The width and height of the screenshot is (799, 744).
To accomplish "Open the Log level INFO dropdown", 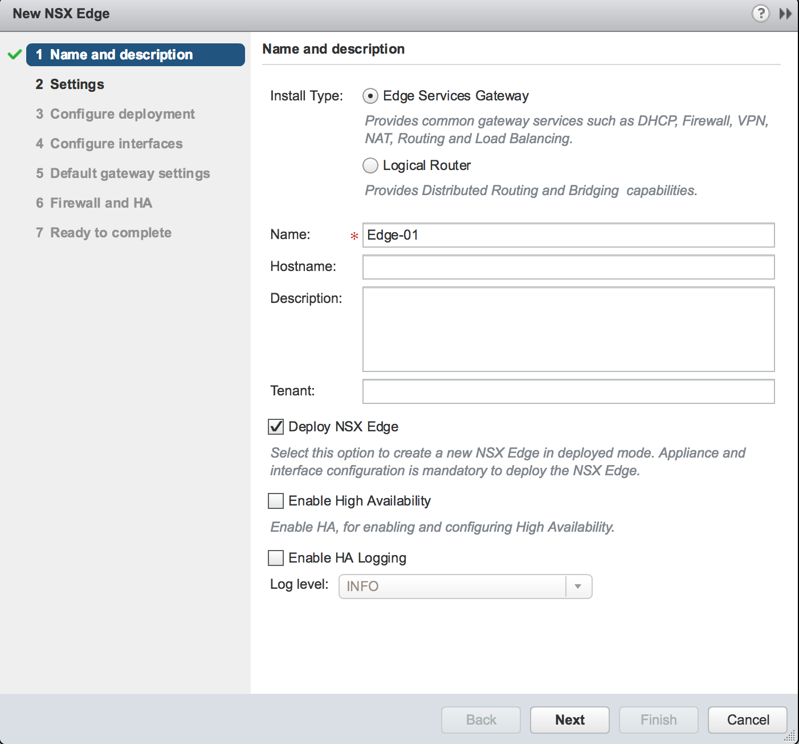I will 466,587.
